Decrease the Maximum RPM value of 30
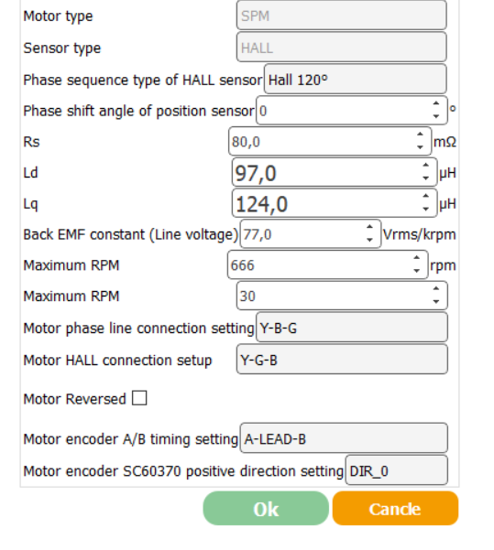This screenshot has width=494, height=550. 436,301
